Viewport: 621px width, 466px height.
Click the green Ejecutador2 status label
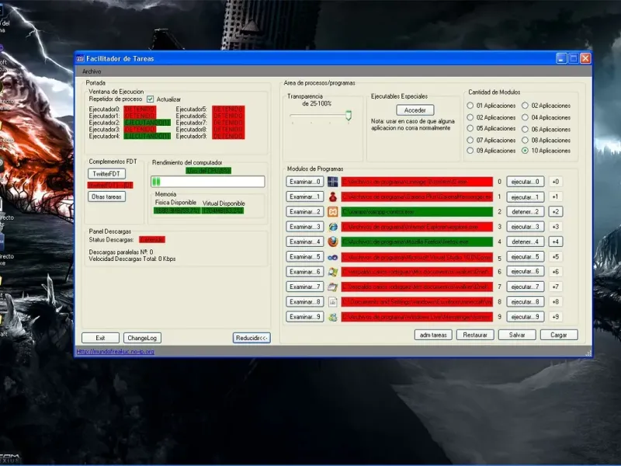(x=147, y=123)
